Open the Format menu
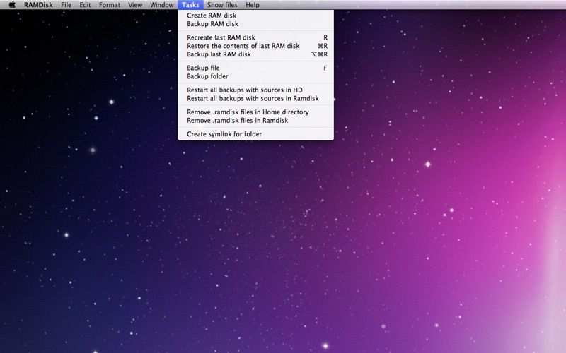 [110, 5]
